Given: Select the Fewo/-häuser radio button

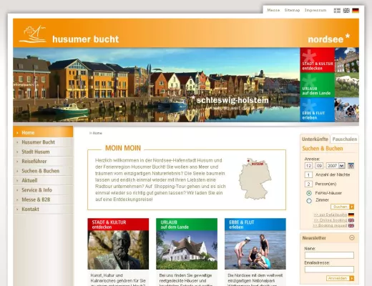Looking at the screenshot, I should click(309, 193).
